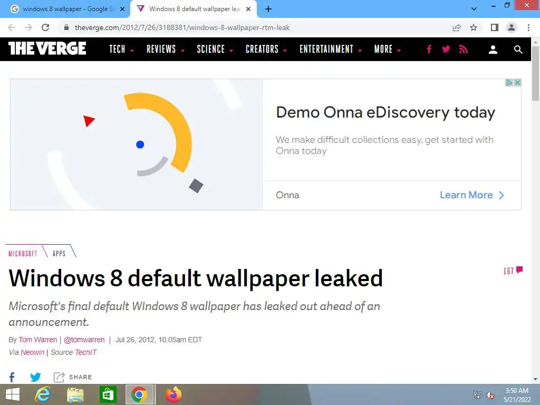
Task: Expand the SCIENCE menu
Action: click(x=215, y=49)
